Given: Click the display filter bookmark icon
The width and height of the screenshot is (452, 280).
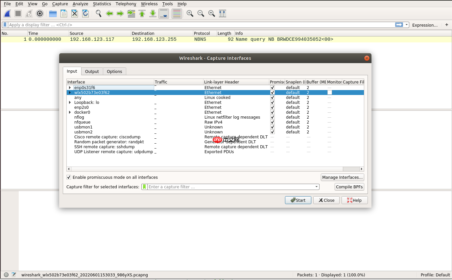Looking at the screenshot, I should coord(5,25).
